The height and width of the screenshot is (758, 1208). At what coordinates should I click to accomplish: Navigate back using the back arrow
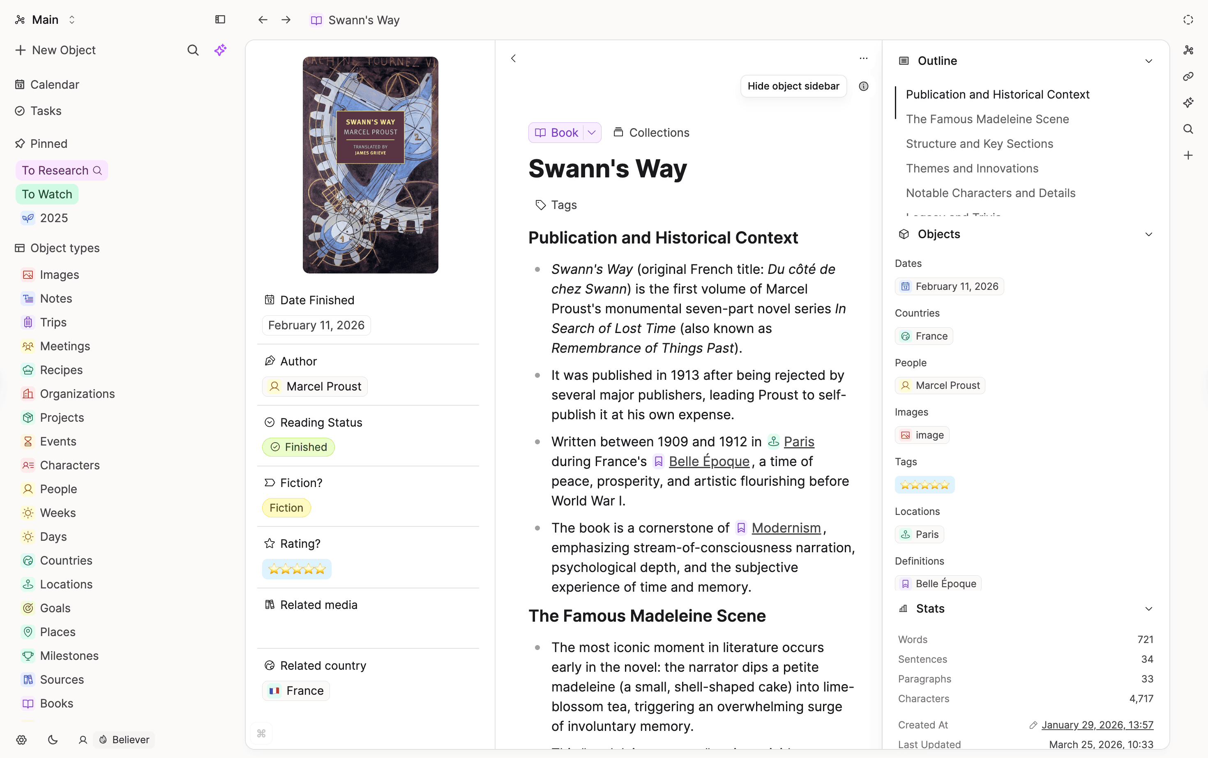tap(263, 20)
